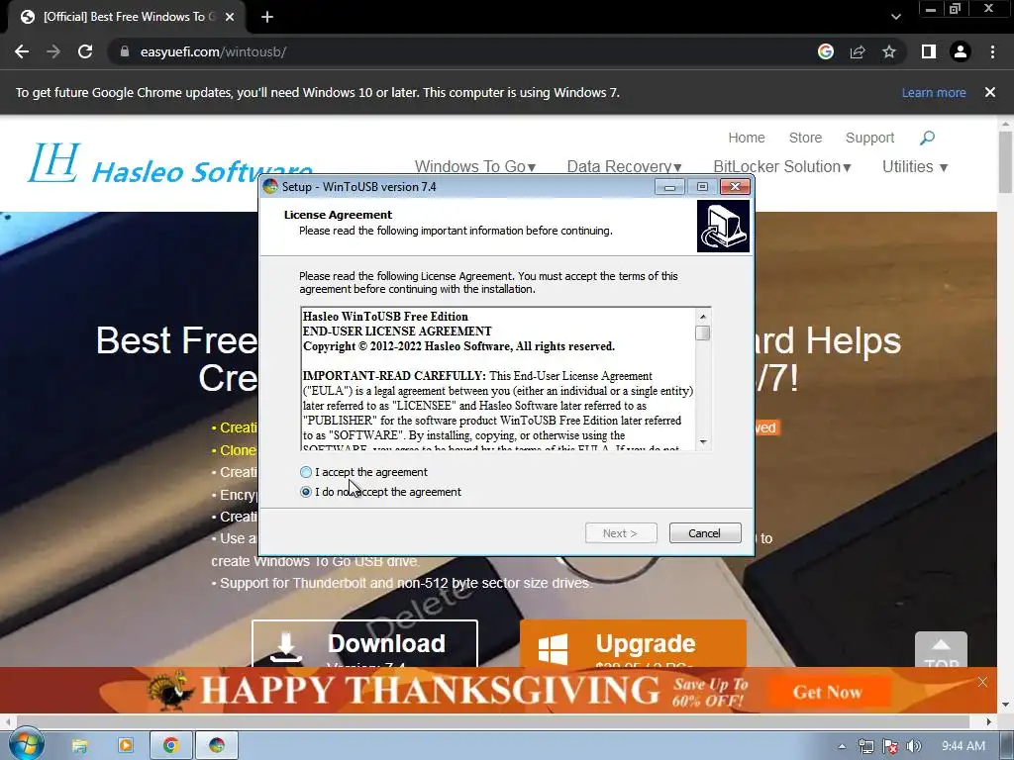Close the Best Free Windows To Go tab

230,17
